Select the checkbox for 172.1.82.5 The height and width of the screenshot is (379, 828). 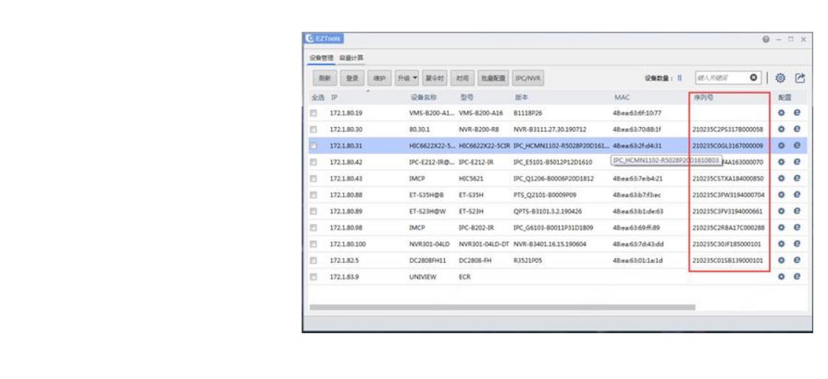pyautogui.click(x=313, y=260)
